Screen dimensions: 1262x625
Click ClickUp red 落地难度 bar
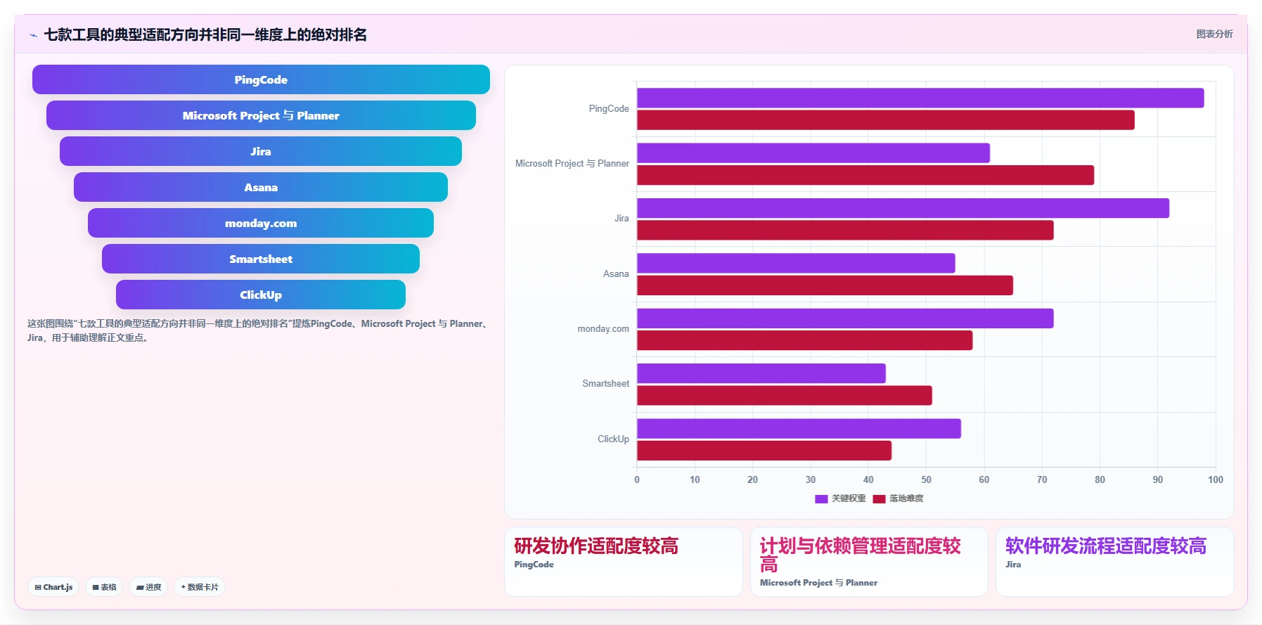pos(764,451)
